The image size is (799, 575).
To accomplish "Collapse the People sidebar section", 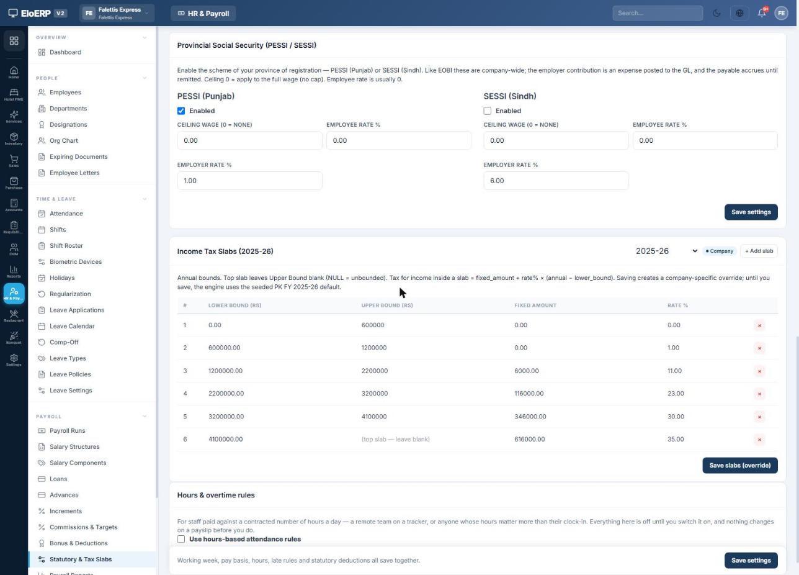I will point(145,78).
